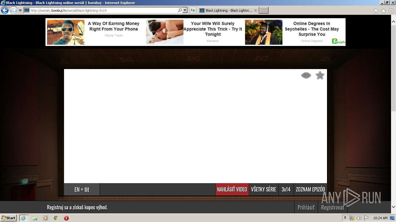Expand the address bar autocomplete dropdown arrow

(x=185, y=10)
